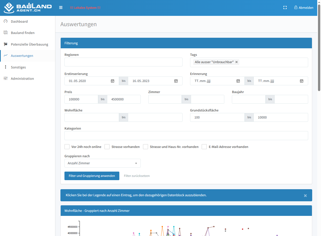Click the 'Filter zurücksetzen' link
321x236 pixels.
click(x=137, y=176)
